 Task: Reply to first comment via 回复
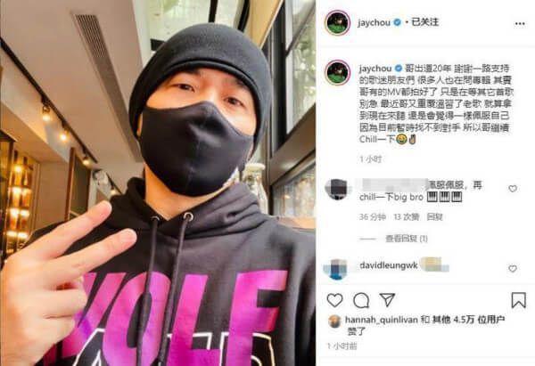click(x=435, y=217)
